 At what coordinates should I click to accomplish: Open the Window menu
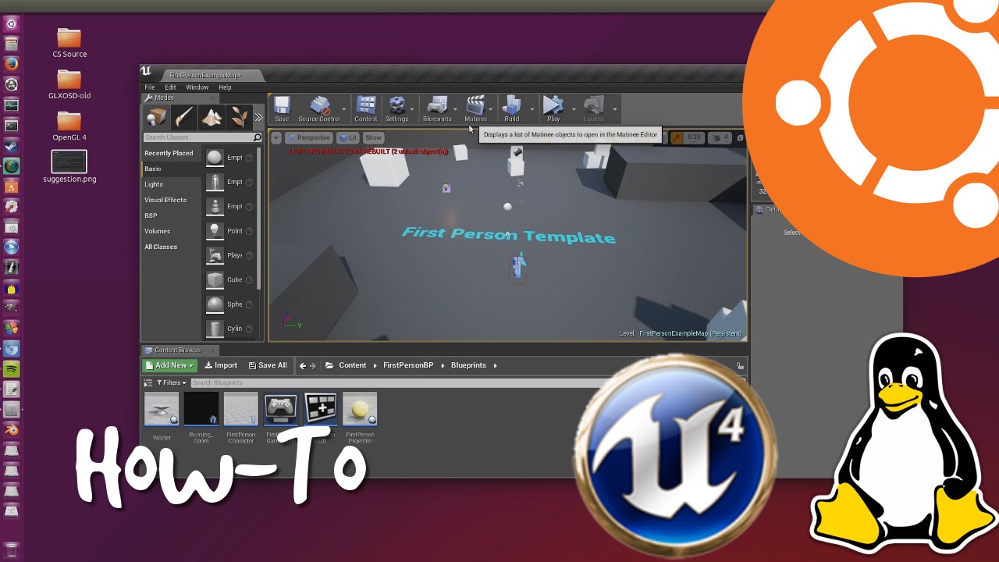pos(197,87)
